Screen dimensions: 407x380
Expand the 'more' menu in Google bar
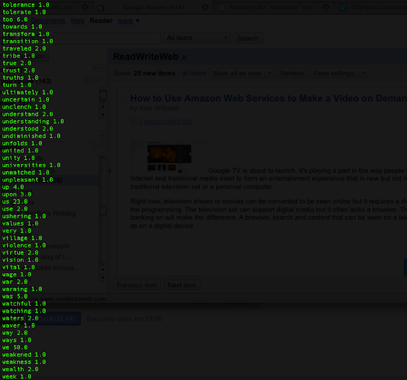coord(128,21)
